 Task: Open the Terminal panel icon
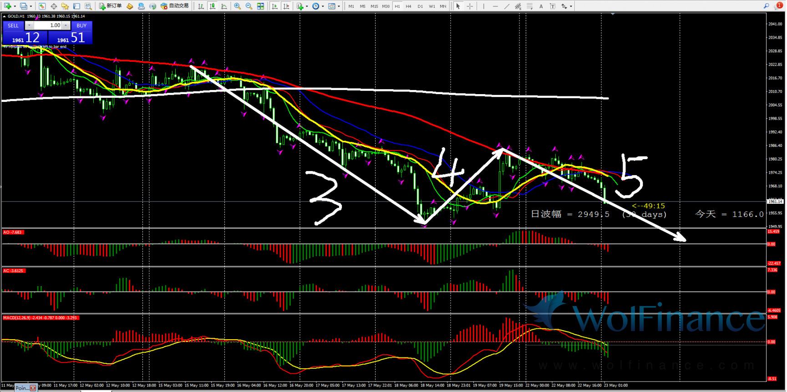tap(76, 6)
